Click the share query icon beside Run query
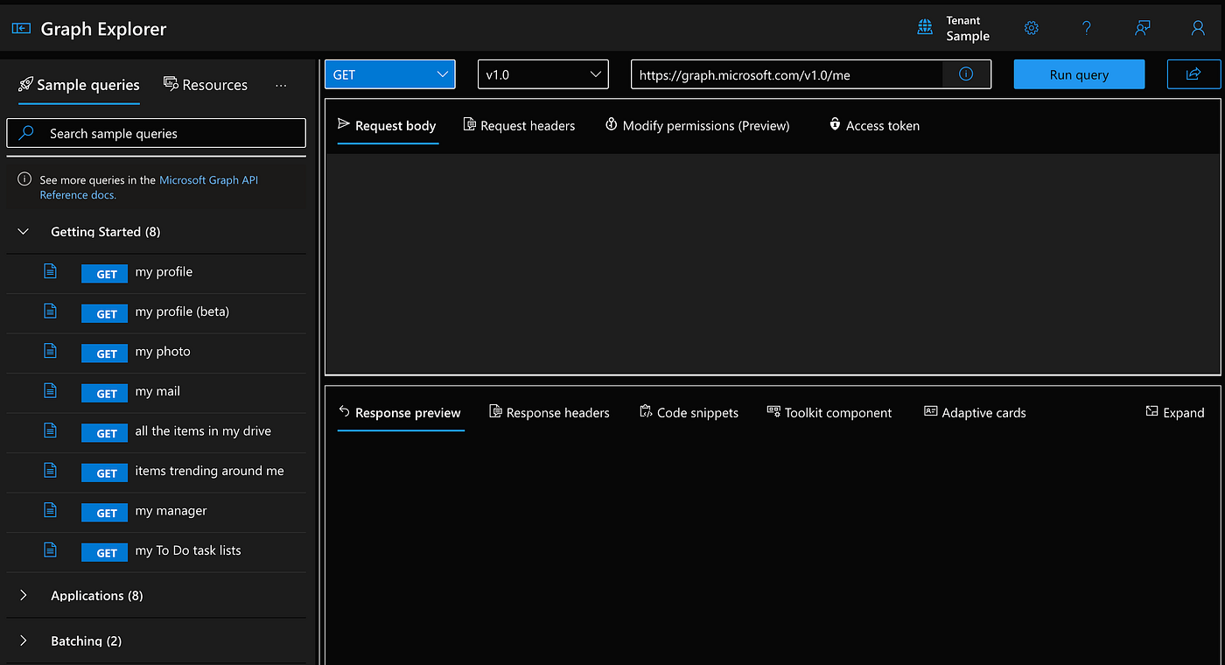 tap(1194, 73)
